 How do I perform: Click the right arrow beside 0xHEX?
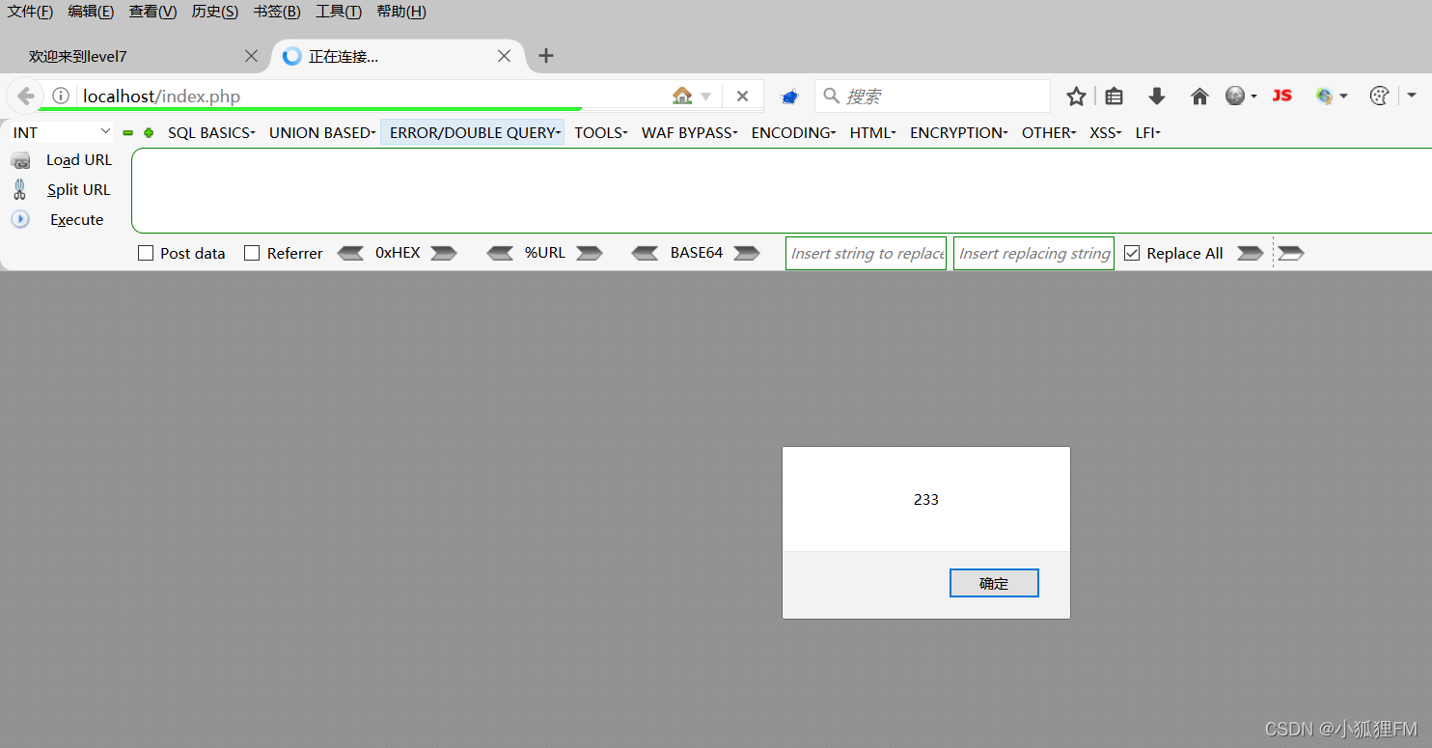(x=444, y=253)
